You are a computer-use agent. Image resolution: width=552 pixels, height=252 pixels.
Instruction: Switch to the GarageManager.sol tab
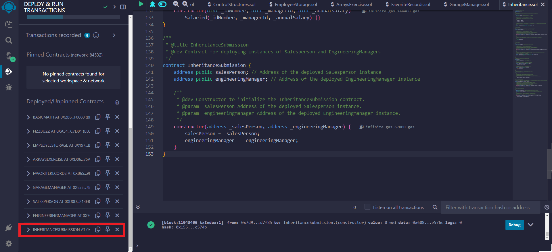pos(466,4)
